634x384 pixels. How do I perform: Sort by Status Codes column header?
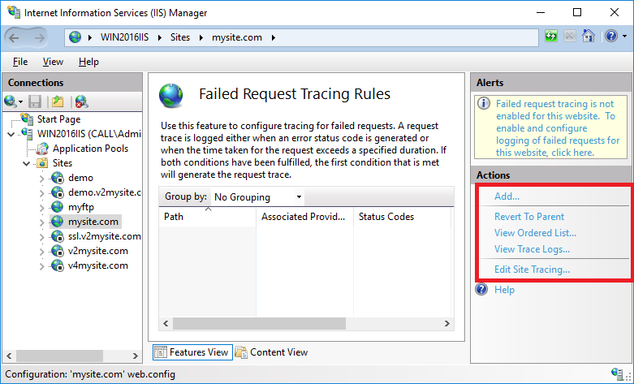tap(402, 217)
